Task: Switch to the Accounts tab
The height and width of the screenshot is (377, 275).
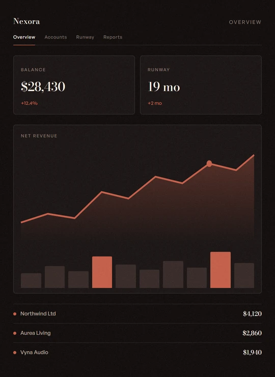Action: point(56,37)
